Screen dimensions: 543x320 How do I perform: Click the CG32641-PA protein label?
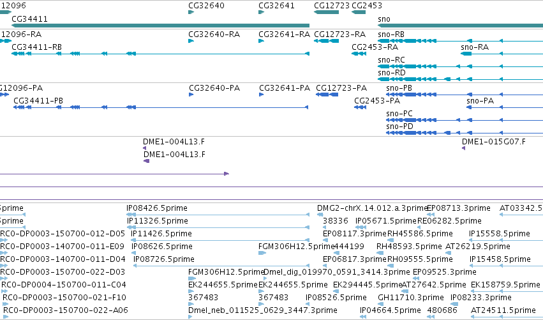tap(285, 88)
